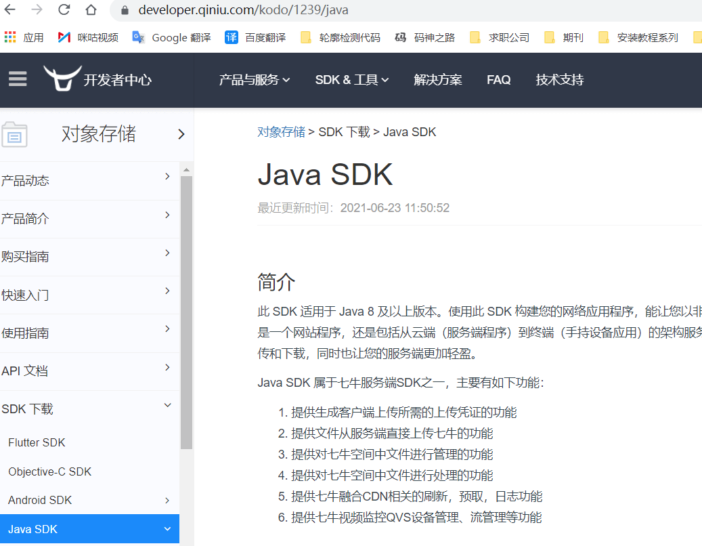Click the lock icon in the address bar
Viewport: 702px width, 546px height.
click(x=125, y=10)
